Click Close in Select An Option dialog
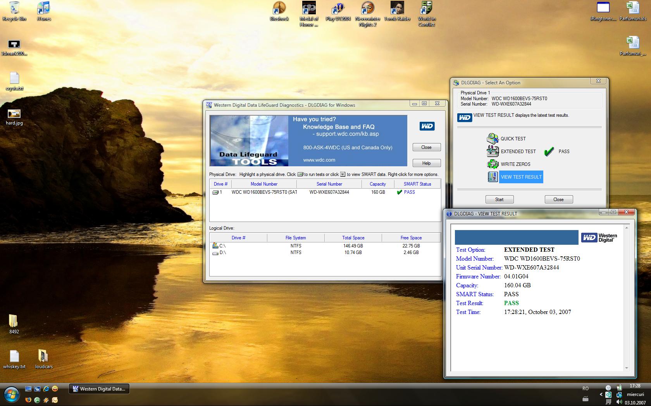Screen dimensions: 651x406 [x=558, y=200]
